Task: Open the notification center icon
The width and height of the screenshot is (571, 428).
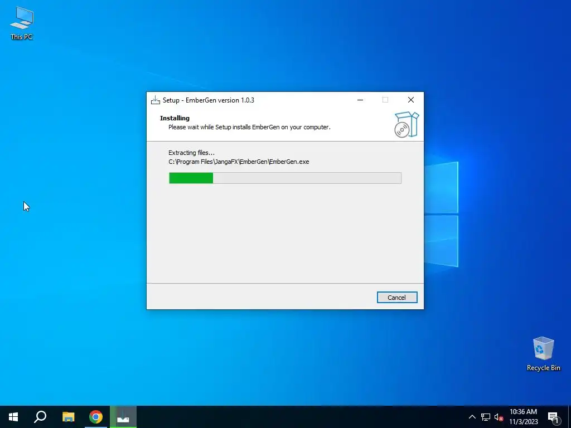Action: click(554, 417)
